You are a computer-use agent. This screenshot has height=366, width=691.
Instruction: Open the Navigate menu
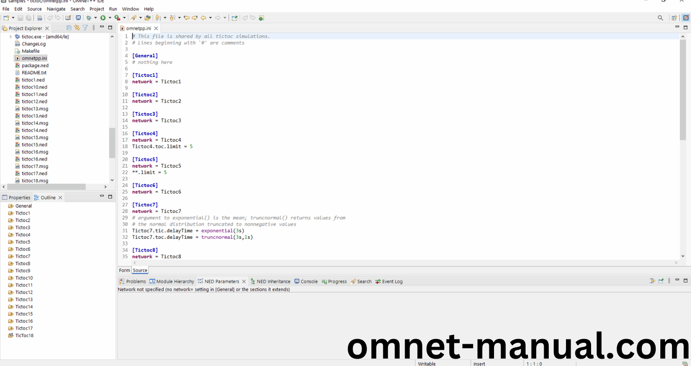pyautogui.click(x=56, y=9)
